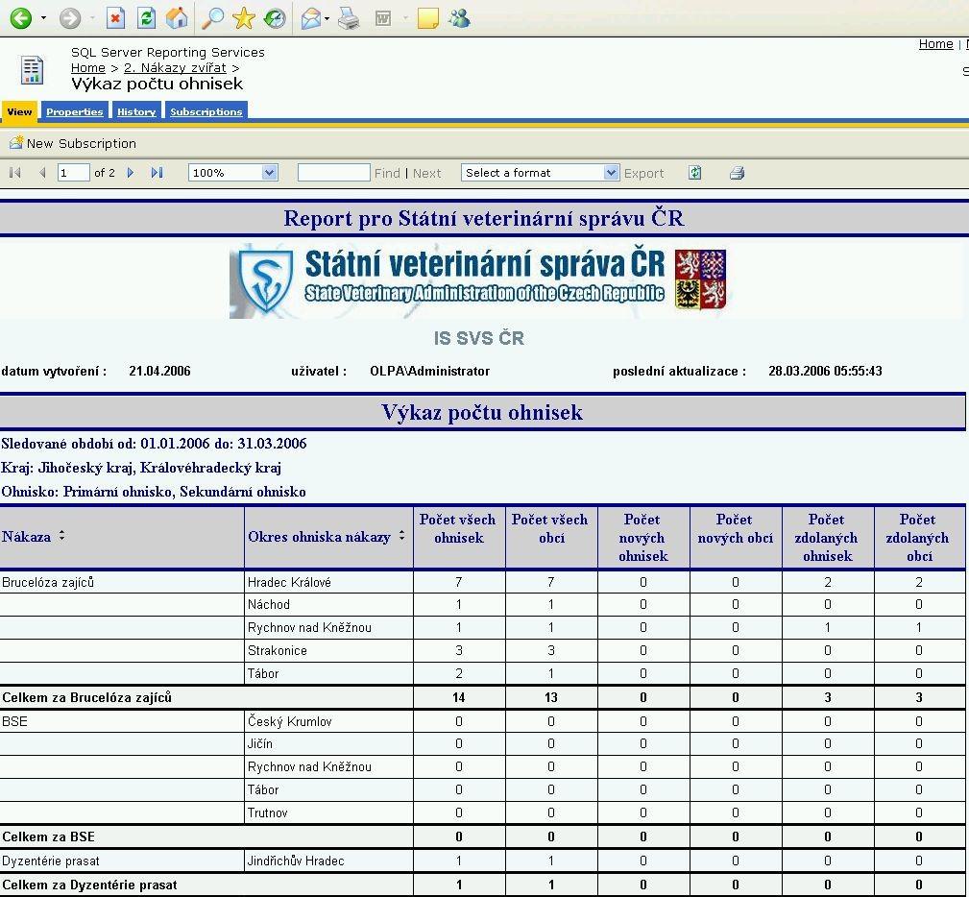969x897 pixels.
Task: Expand the Mail icon dropdown arrow
Action: click(327, 18)
